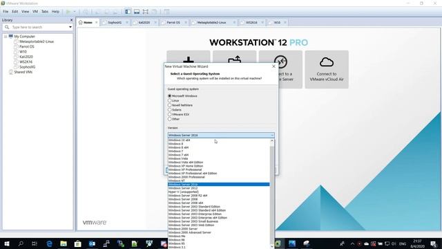The width and height of the screenshot is (442, 249).
Task: Close the Library panel
Action: tap(71, 20)
